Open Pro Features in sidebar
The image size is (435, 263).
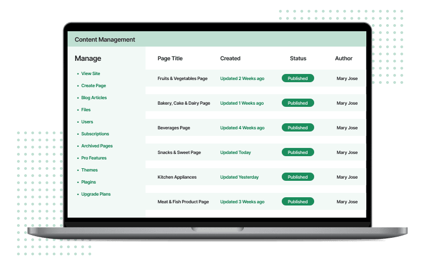tap(94, 158)
